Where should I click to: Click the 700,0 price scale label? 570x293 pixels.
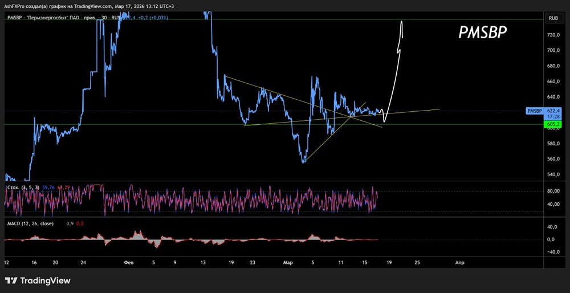point(555,51)
